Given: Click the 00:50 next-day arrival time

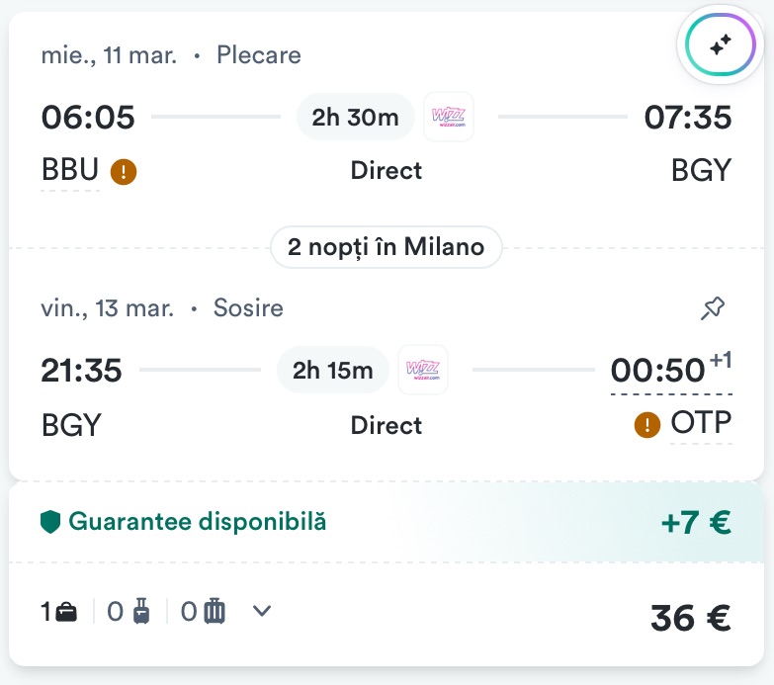Looking at the screenshot, I should pos(659,371).
